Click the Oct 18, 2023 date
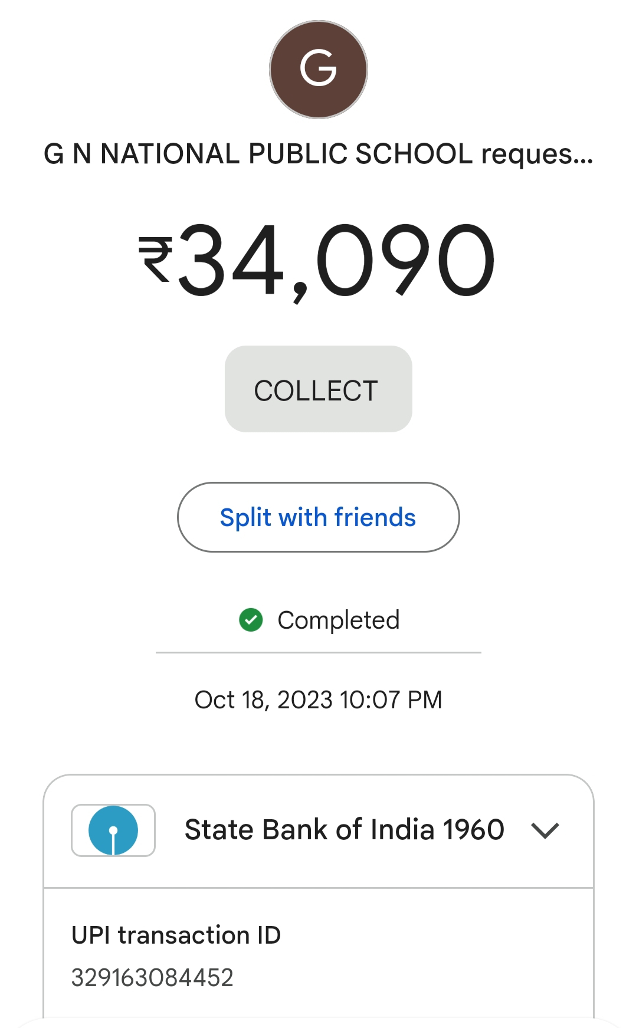636x1028 pixels. tap(264, 700)
